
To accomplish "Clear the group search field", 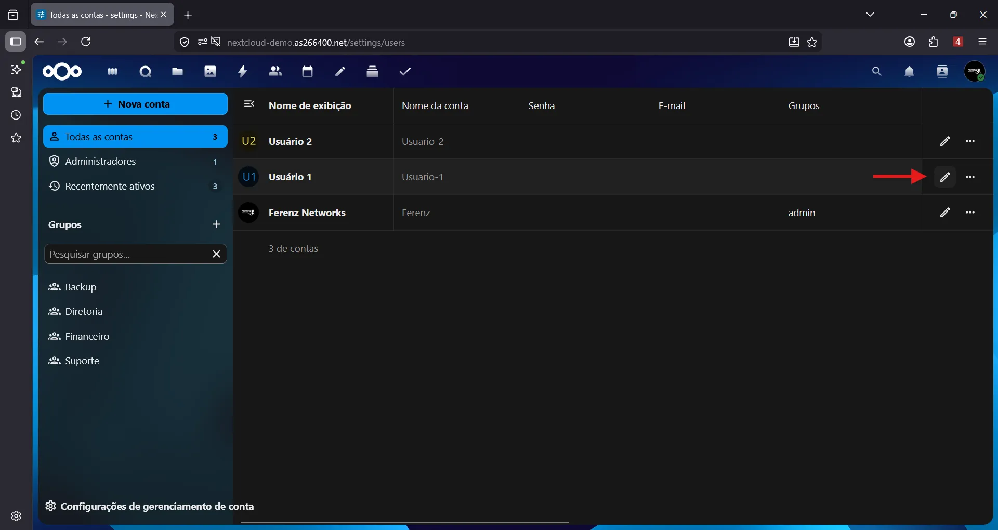I will (x=217, y=254).
